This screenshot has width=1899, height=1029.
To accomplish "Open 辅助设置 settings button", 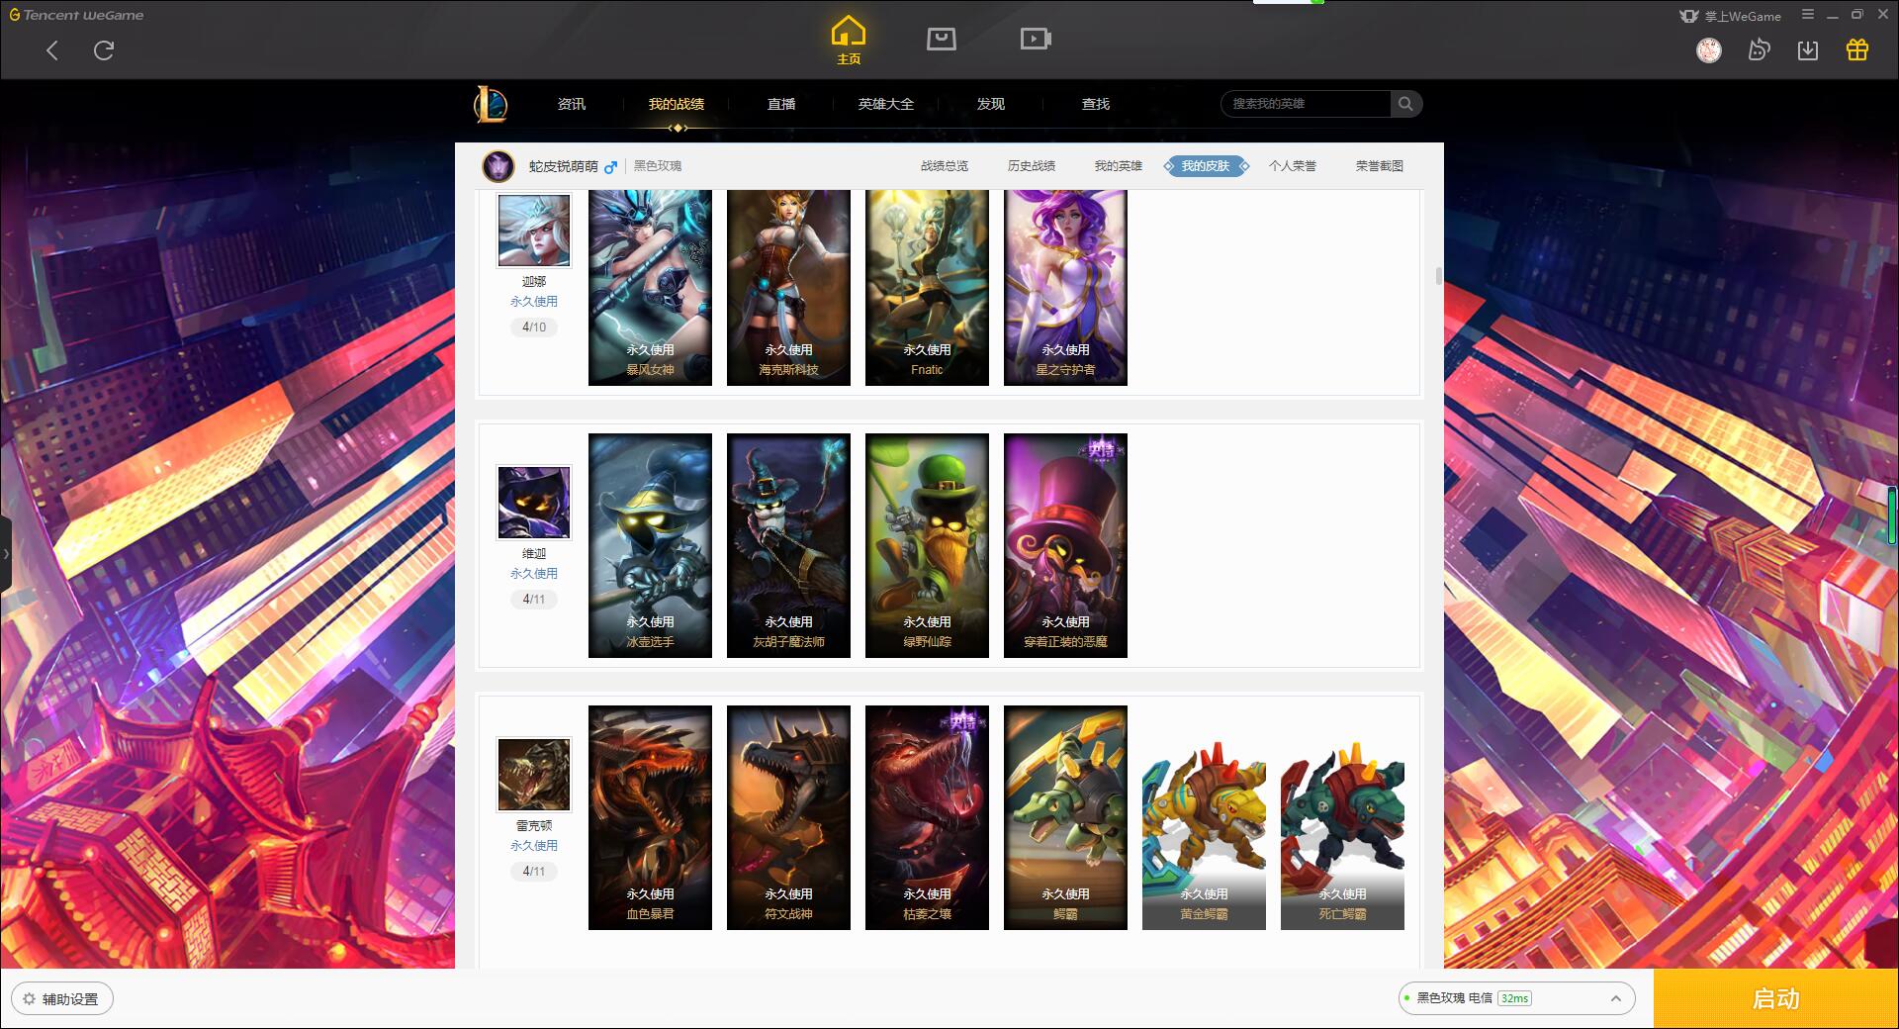I will tap(61, 999).
